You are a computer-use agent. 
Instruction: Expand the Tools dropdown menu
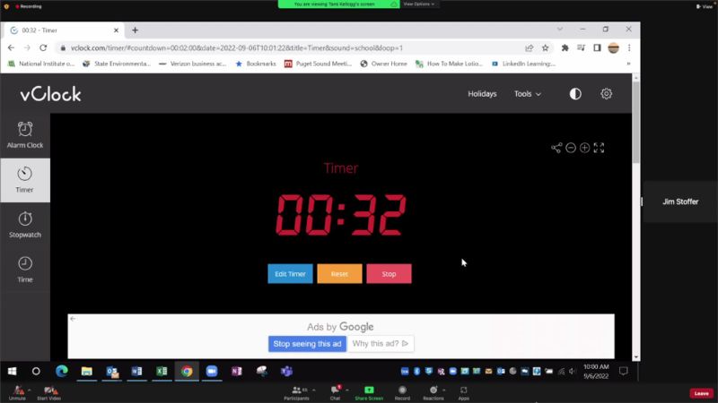(x=527, y=94)
